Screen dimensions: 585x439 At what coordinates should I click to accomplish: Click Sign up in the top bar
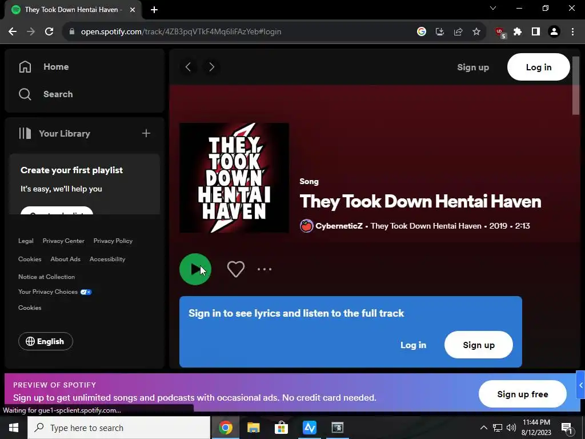coord(473,67)
